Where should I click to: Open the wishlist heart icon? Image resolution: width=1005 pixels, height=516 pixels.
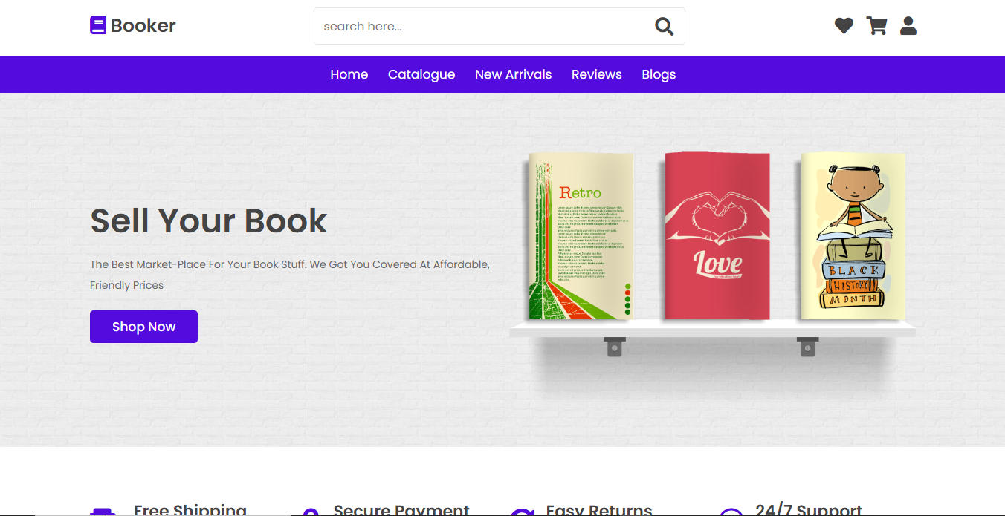844,25
